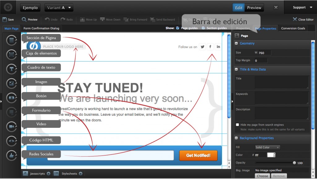Image resolution: width=317 pixels, height=179 pixels.
Task: Open the Fill Solid Color dropdown
Action: click(x=267, y=147)
